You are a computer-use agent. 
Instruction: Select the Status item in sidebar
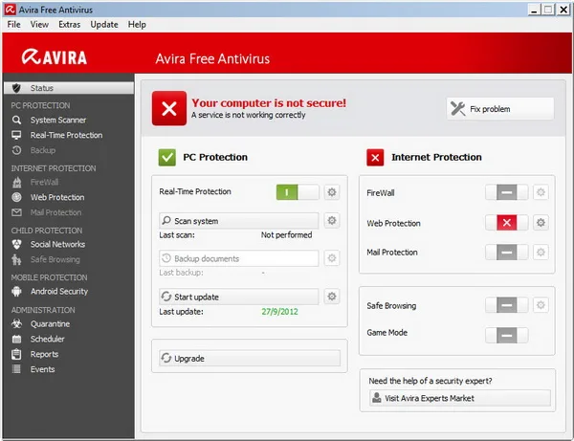(69, 88)
